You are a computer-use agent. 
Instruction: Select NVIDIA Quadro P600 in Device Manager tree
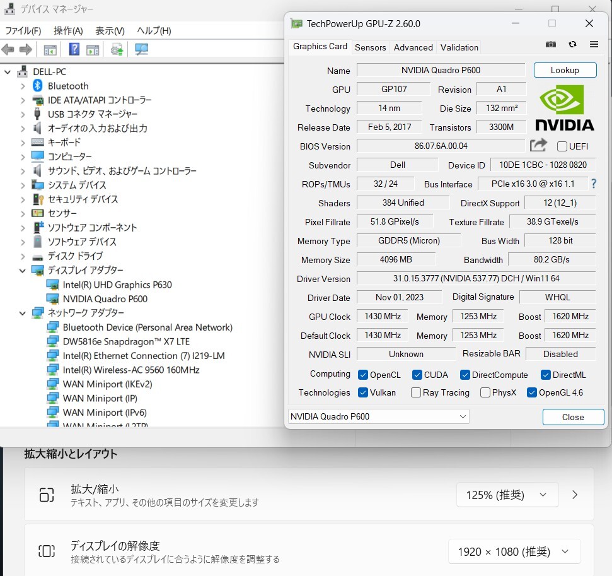tap(105, 299)
